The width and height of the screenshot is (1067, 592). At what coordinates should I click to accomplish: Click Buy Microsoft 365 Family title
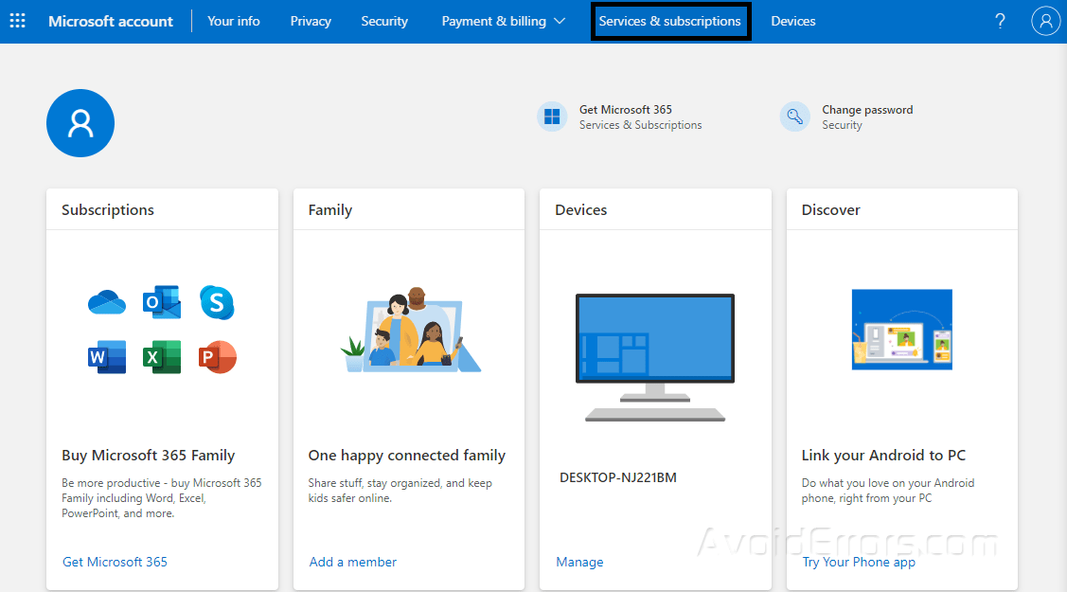[x=149, y=456]
